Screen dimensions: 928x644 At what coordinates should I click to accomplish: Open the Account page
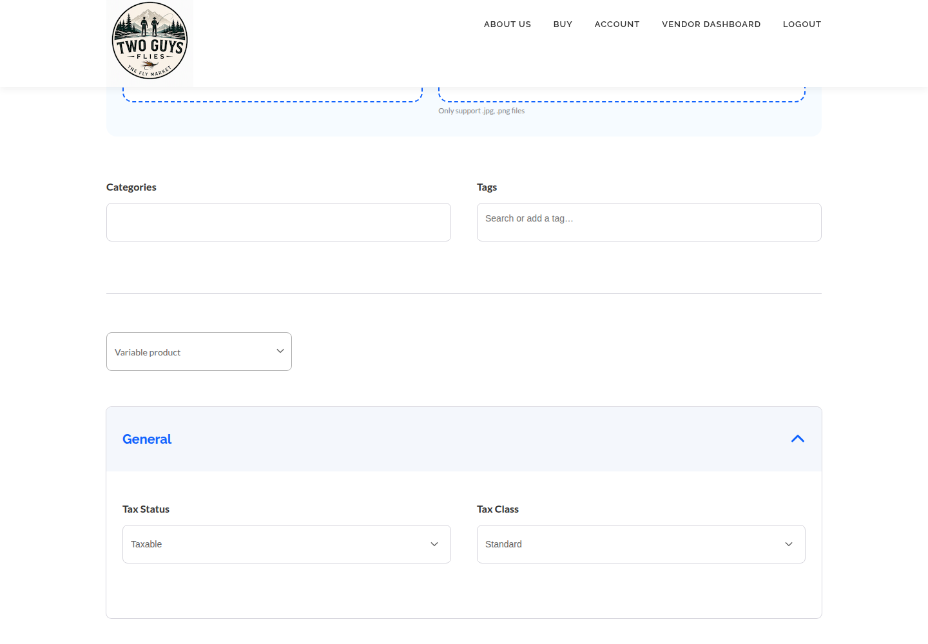[617, 24]
